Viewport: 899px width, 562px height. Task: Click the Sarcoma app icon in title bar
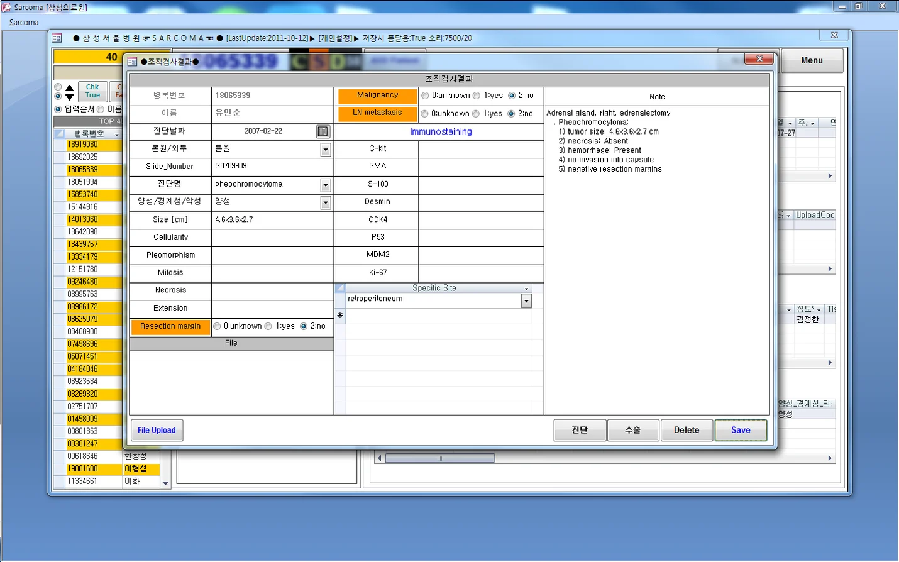coord(6,7)
